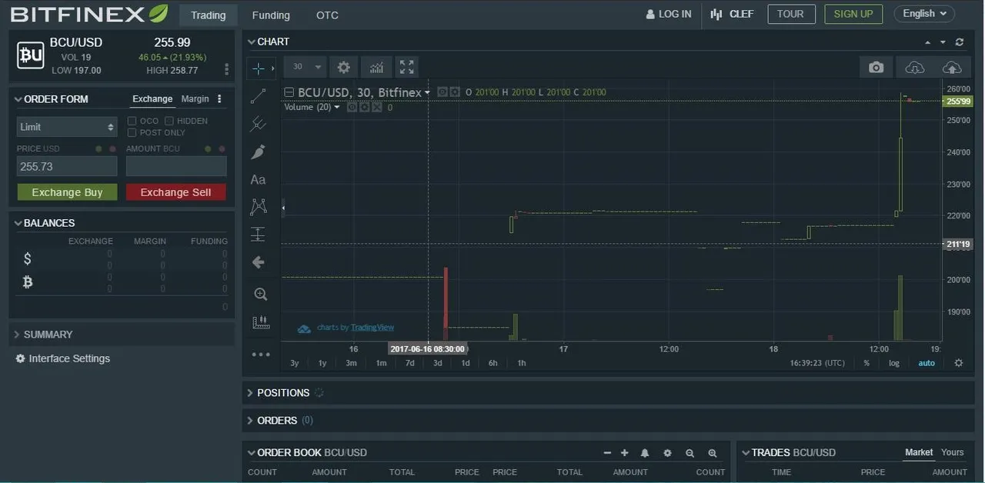The width and height of the screenshot is (985, 483).
Task: Click the Exchange Sell button
Action: [x=175, y=192]
